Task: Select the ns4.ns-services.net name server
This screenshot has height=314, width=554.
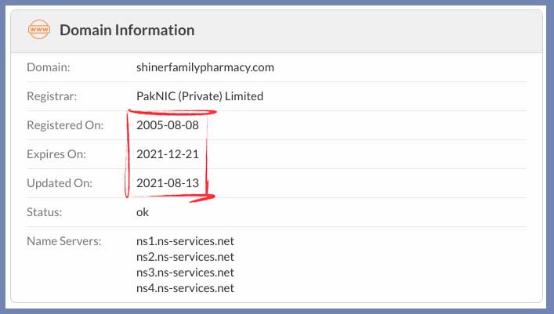Action: tap(185, 287)
